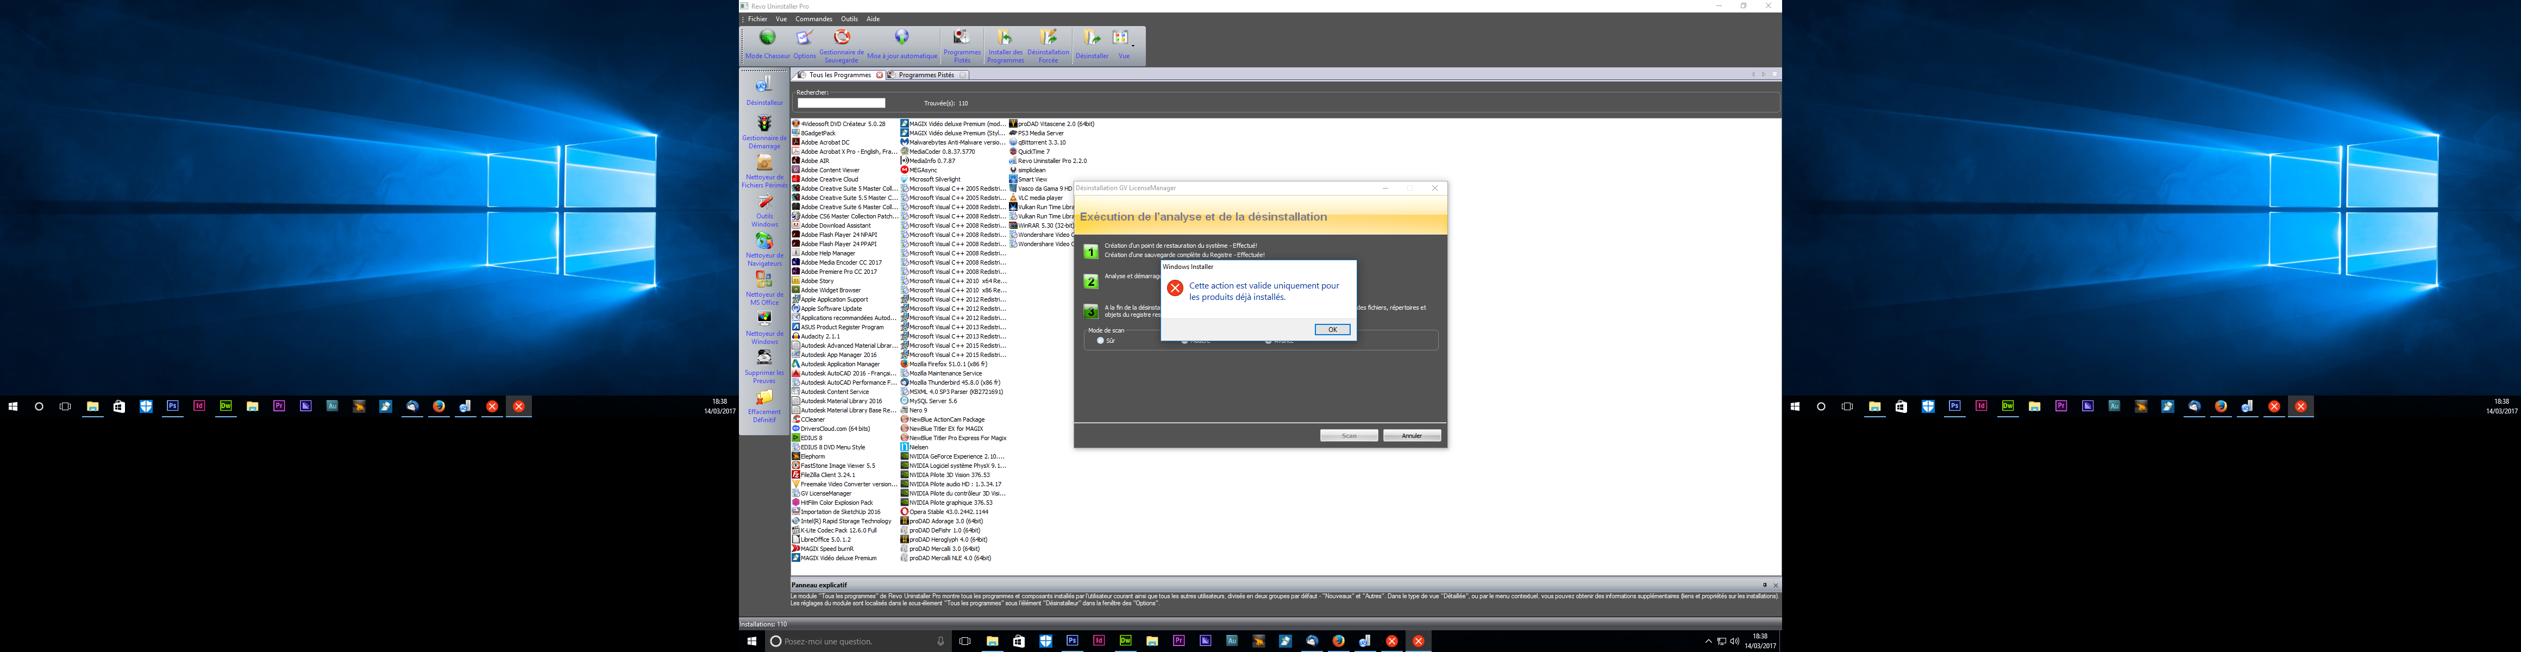This screenshot has width=2521, height=652.
Task: Select MySQL Server 5.6 in the list
Action: click(x=929, y=402)
